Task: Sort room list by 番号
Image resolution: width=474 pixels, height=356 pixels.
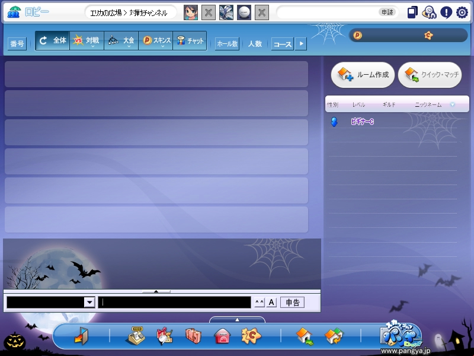Action: click(17, 44)
